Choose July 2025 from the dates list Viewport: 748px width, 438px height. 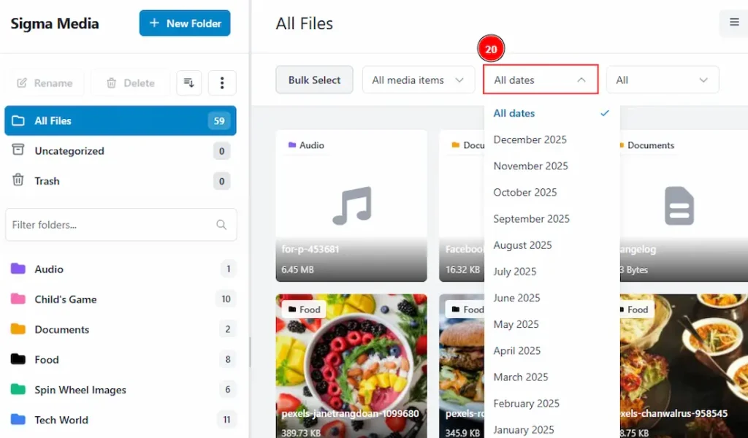pos(515,272)
